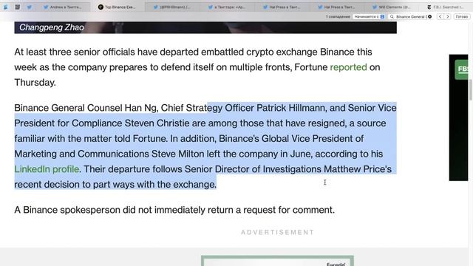Image resolution: width=473 pixels, height=266 pixels.
Task: Clear the find-on-page search field
Action: [x=430, y=16]
